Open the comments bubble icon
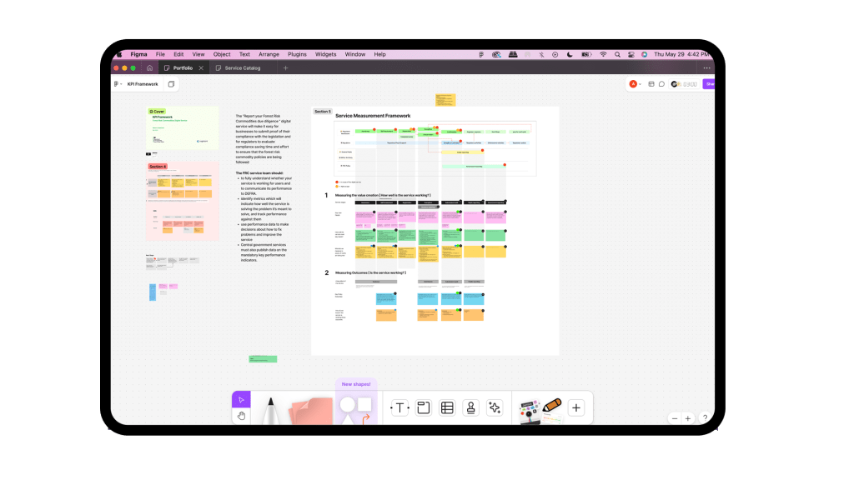Image resolution: width=854 pixels, height=480 pixels. (x=662, y=84)
